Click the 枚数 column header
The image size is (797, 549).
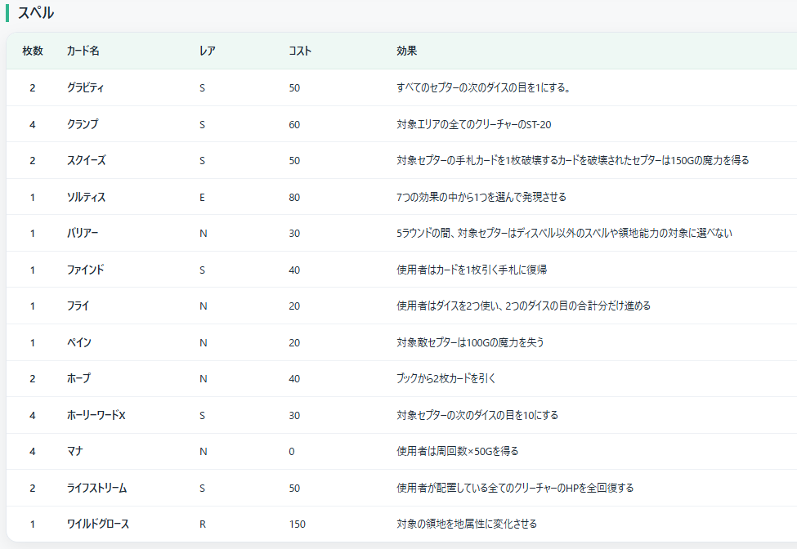(33, 51)
